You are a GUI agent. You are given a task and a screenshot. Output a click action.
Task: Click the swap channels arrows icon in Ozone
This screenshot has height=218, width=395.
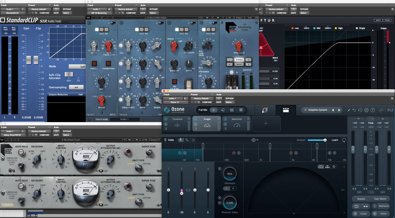366,206
